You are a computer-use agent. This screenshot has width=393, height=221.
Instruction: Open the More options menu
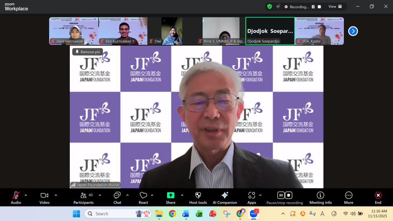click(348, 198)
